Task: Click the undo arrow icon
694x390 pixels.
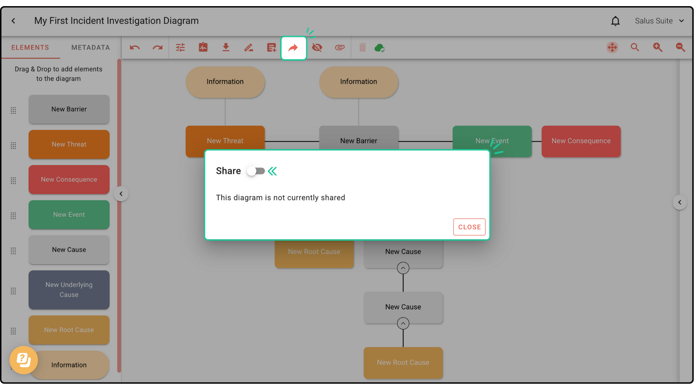Action: click(x=135, y=48)
